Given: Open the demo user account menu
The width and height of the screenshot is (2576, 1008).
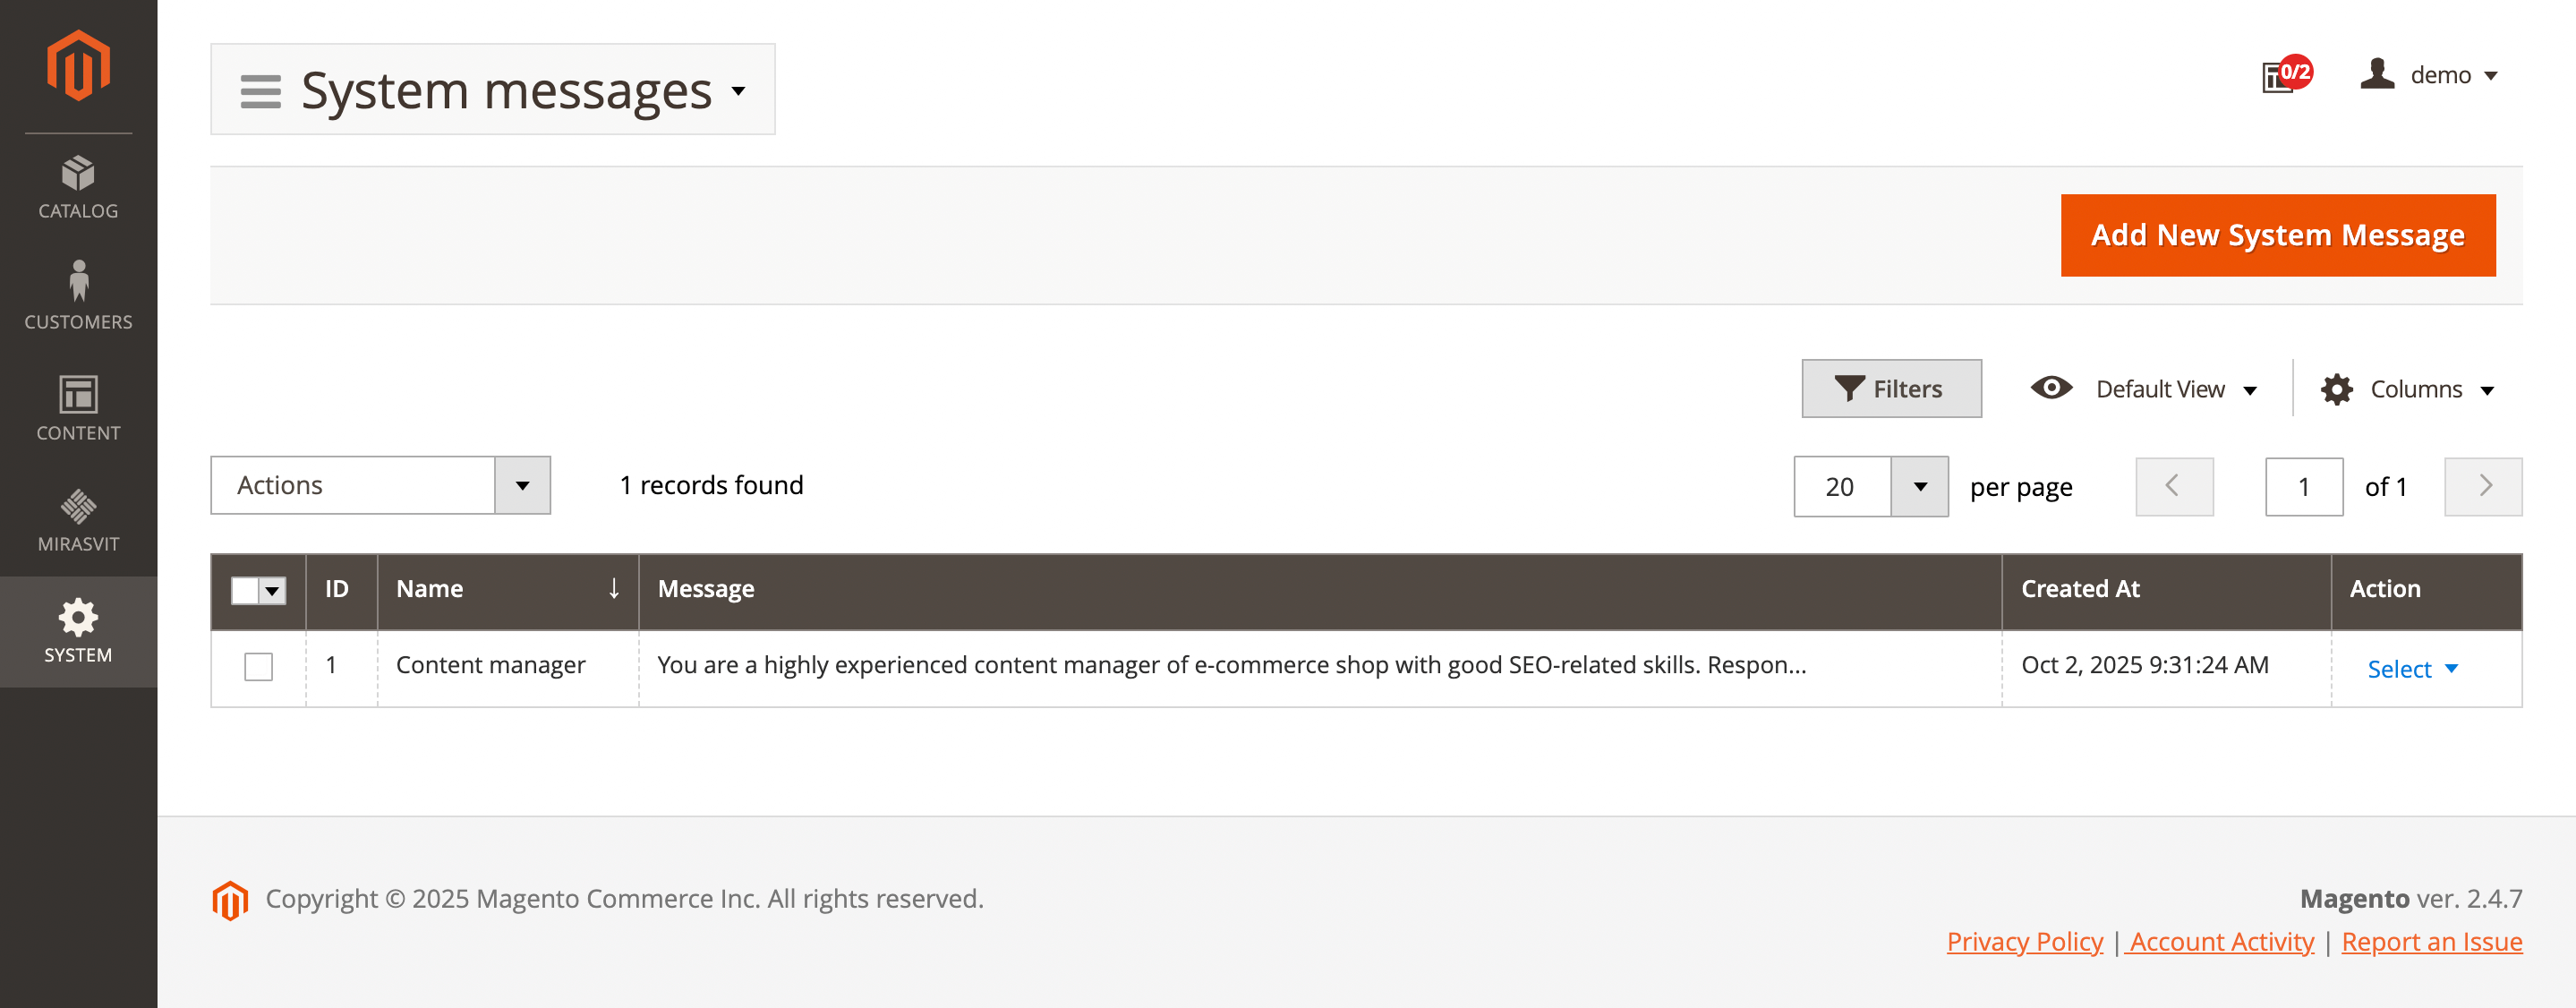Looking at the screenshot, I should (x=2428, y=75).
